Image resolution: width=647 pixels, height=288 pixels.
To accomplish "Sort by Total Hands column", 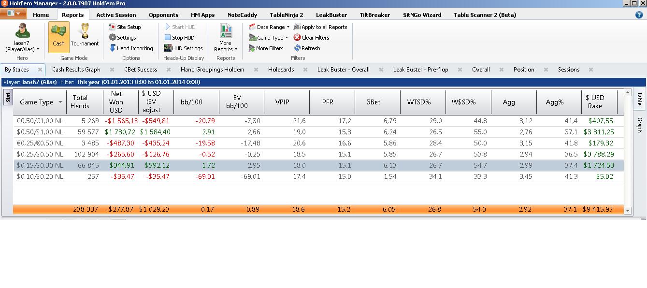I will (x=85, y=102).
